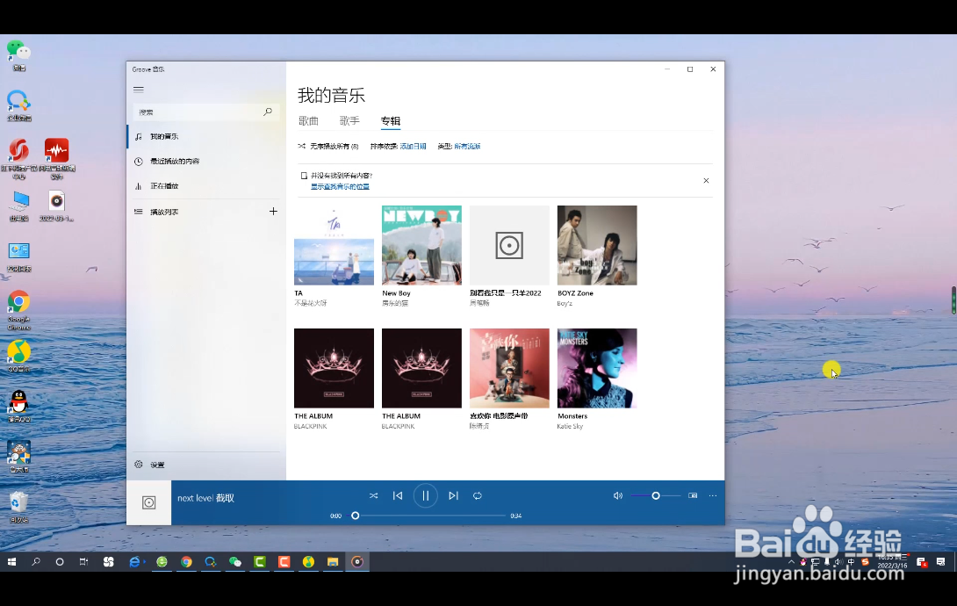Click the track progress seek bar

(428, 516)
